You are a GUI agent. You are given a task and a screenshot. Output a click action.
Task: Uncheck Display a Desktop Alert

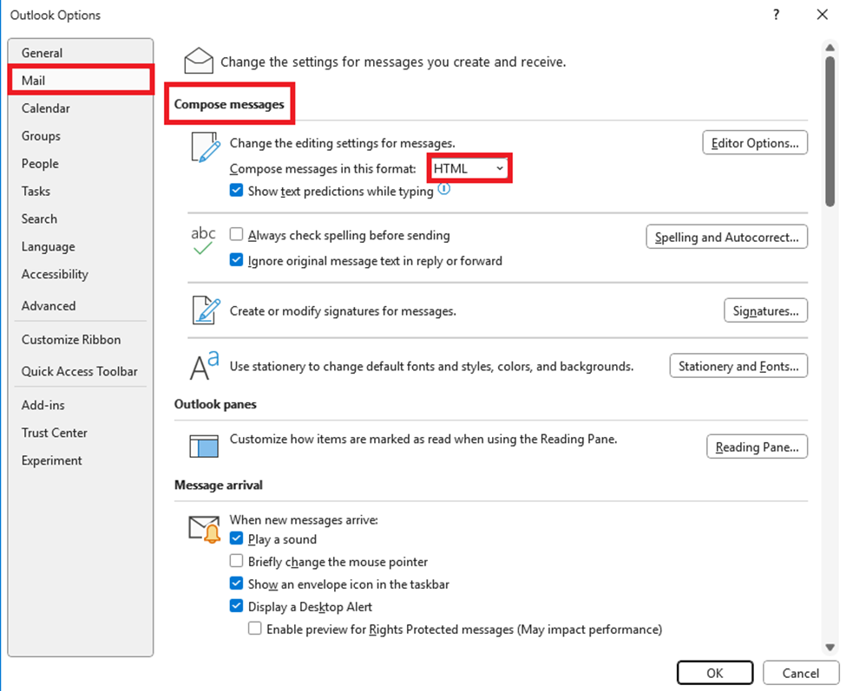236,607
